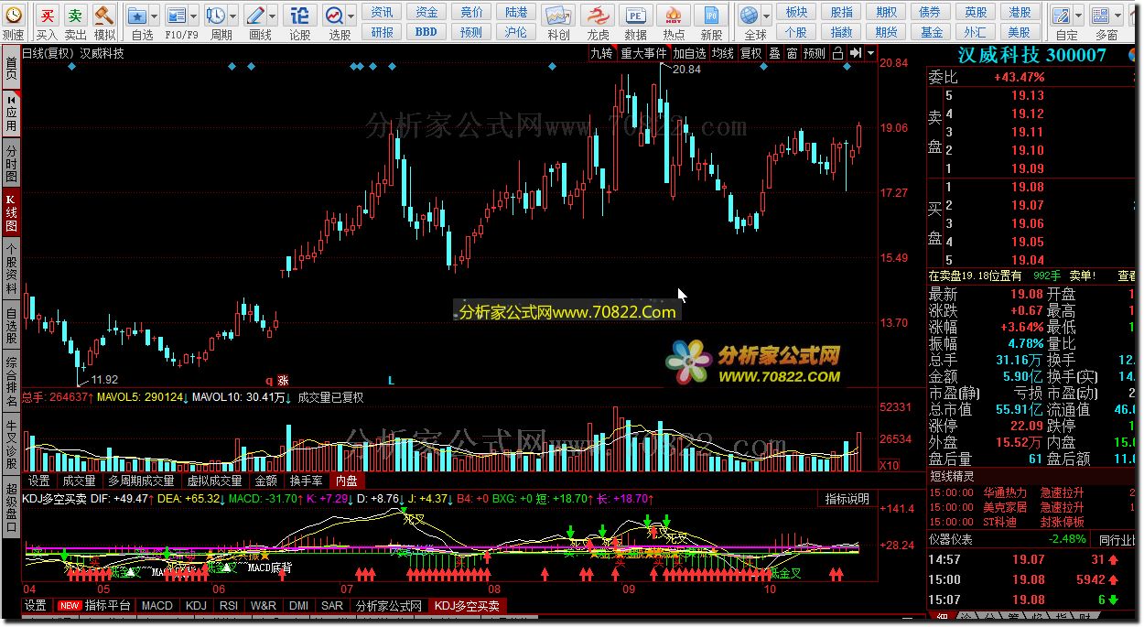Click the 窗 window button on chart toolbar
The image size is (1144, 627).
click(792, 54)
